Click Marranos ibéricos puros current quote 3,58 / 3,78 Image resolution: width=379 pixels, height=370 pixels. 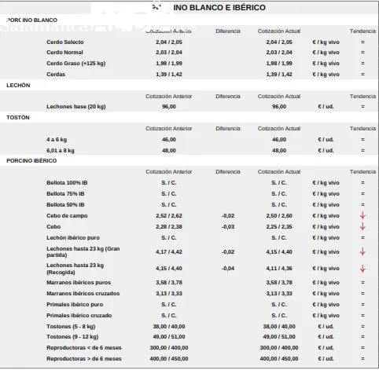279,283
